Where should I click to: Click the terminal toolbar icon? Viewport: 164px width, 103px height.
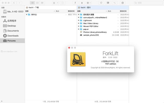(108, 3)
